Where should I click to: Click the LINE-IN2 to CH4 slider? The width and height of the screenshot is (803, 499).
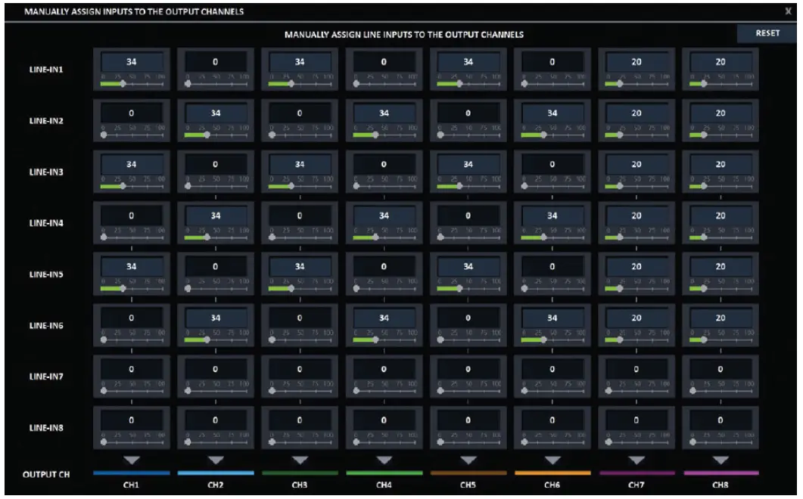pyautogui.click(x=384, y=135)
